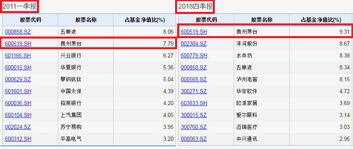
Task: Open link 300760.SZ
Action: pos(194,127)
